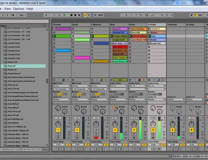Toggle Computer MIDI Keyboard icon
The image size is (208, 160).
(x=195, y=15)
